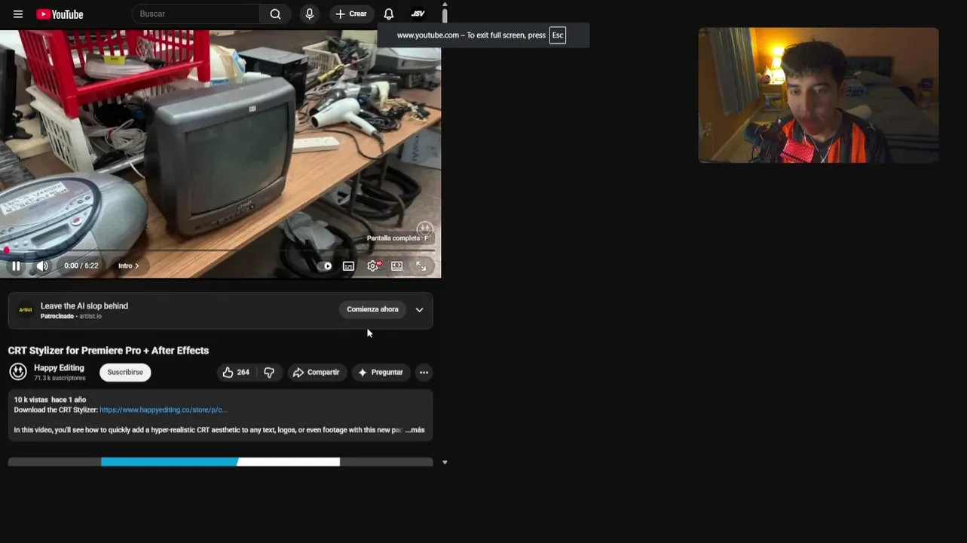Open more actions three-dot menu
967x543 pixels.
pyautogui.click(x=424, y=372)
